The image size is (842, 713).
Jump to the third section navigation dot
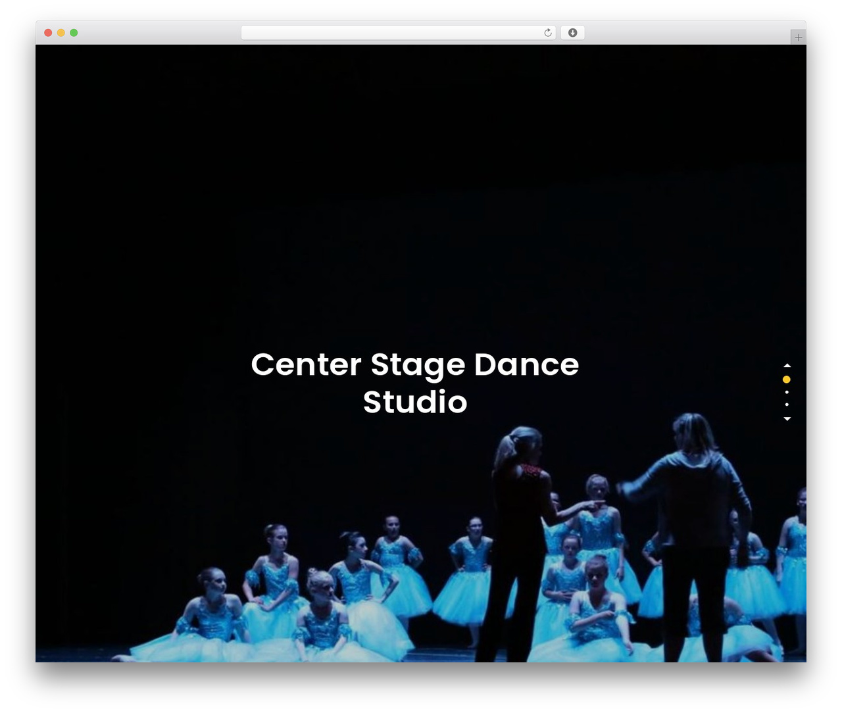(x=787, y=405)
